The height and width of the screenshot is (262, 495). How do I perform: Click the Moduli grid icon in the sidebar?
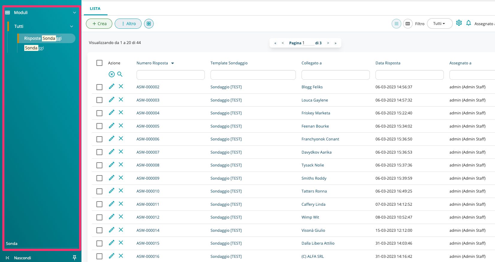(x=8, y=13)
